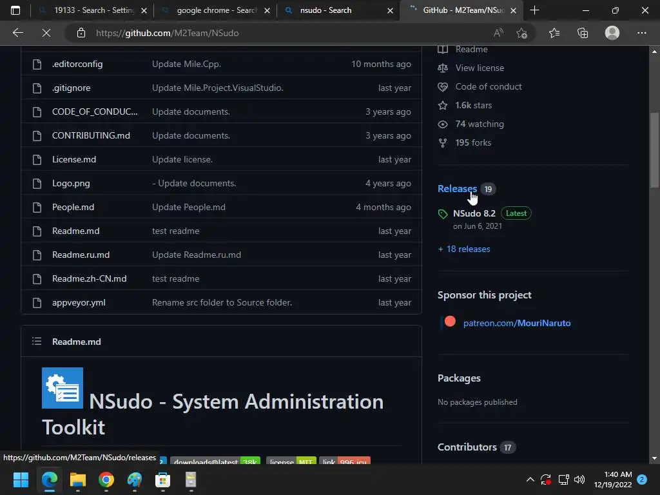
Task: Select the GitHub M2Team/NSudo tab
Action: click(x=461, y=10)
